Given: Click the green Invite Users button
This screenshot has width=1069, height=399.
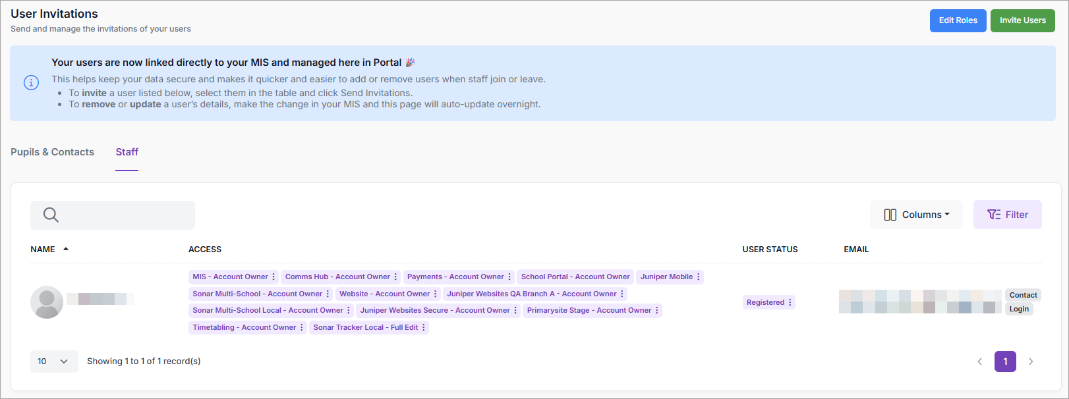Looking at the screenshot, I should click(1022, 20).
